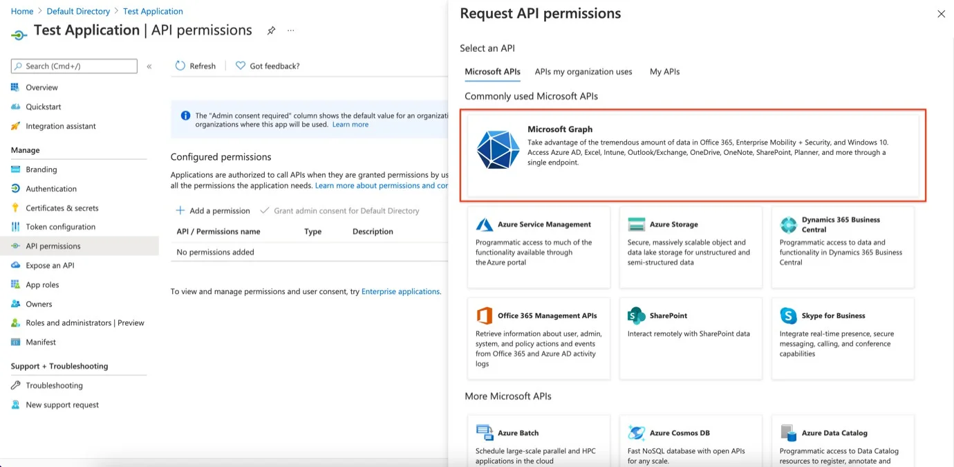The width and height of the screenshot is (954, 467).
Task: Select the SharePoint API card
Action: pyautogui.click(x=691, y=338)
